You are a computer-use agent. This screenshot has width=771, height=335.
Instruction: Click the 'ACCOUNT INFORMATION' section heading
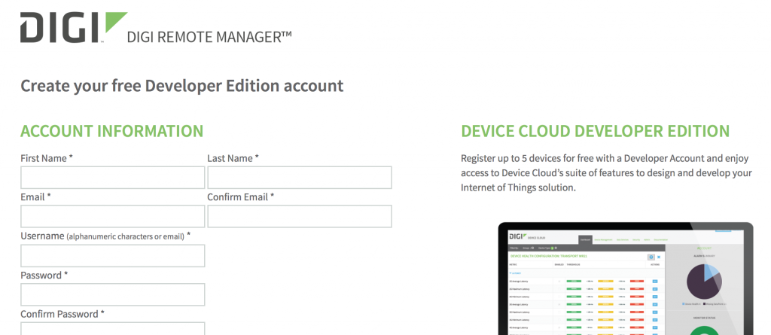point(111,131)
